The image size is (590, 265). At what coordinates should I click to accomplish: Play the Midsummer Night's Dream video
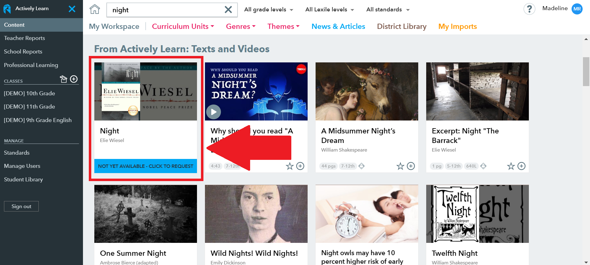click(214, 112)
